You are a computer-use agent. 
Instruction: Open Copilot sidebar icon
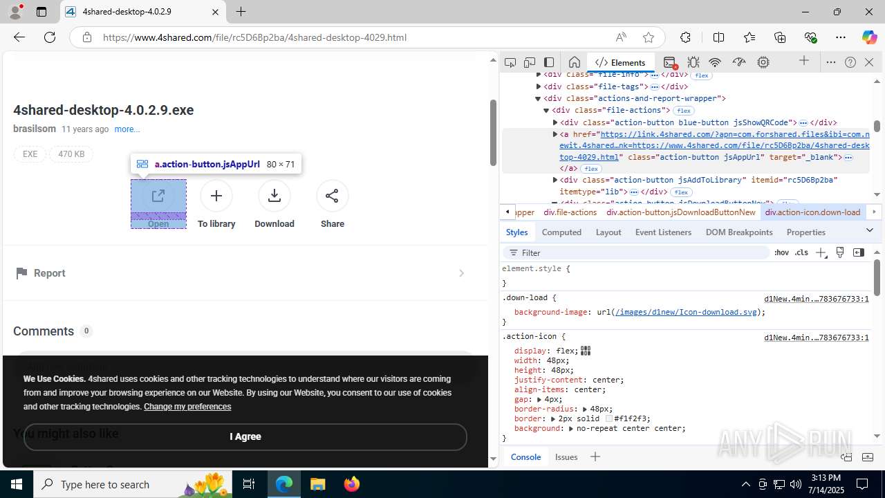[869, 37]
